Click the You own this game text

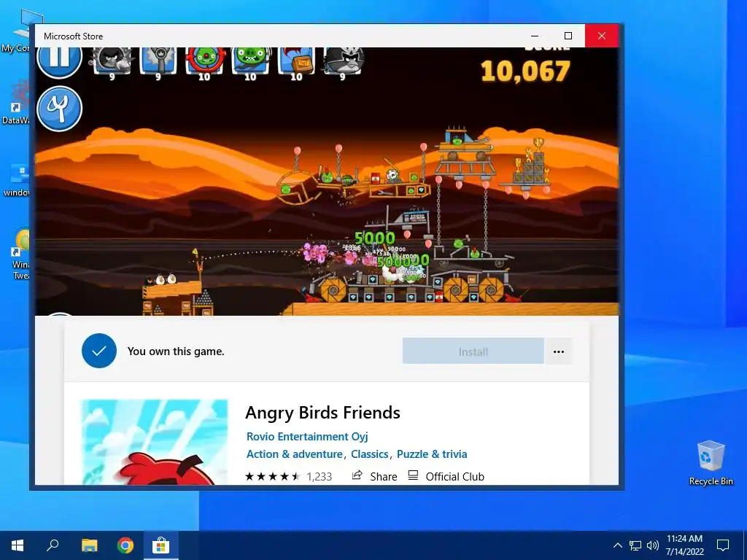click(176, 351)
